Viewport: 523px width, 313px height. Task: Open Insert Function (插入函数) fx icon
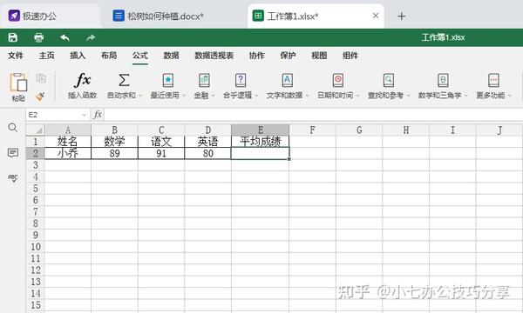[83, 80]
